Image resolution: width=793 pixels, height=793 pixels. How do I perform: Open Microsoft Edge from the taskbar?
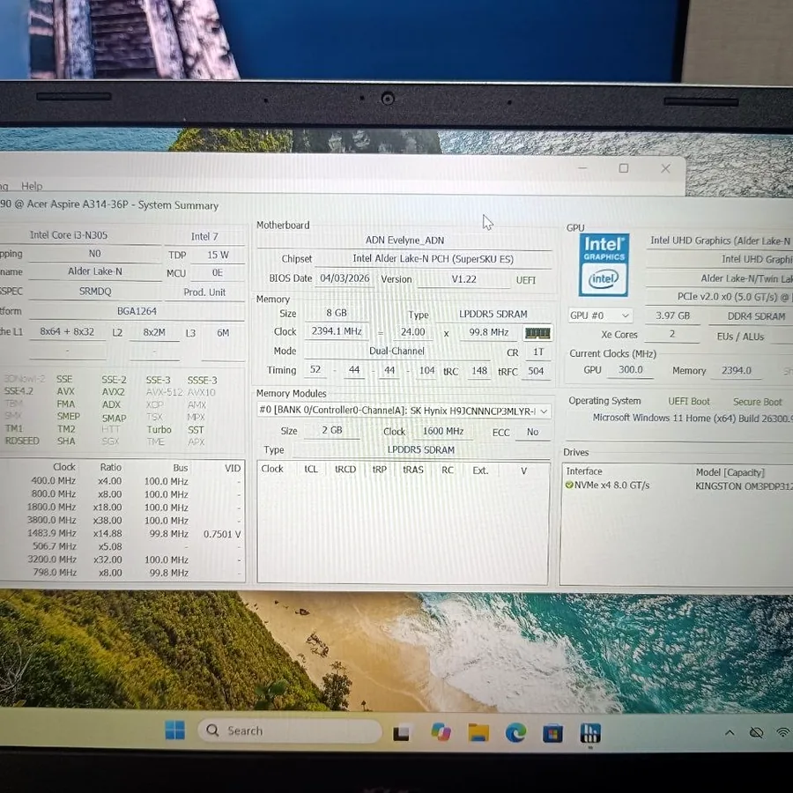tap(515, 732)
